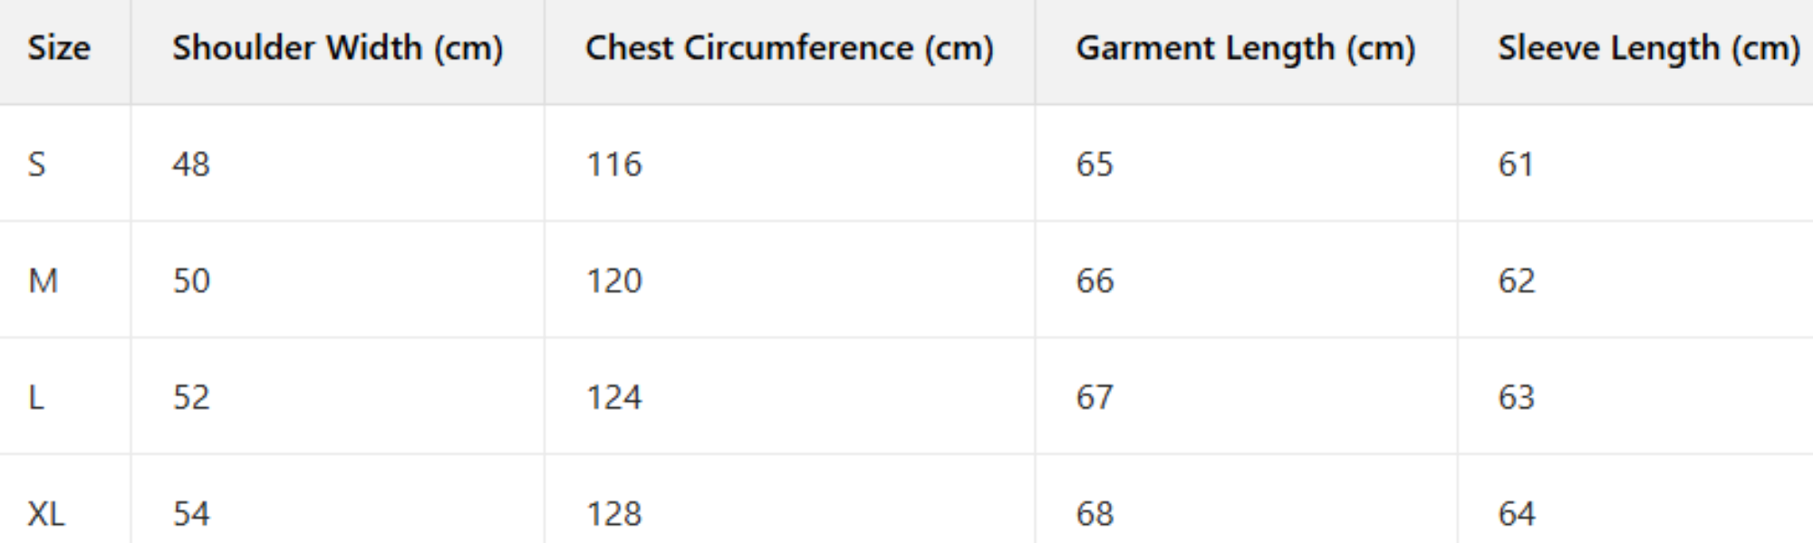Select garment length value 68
Screen dimensions: 1813x543
1095,514
